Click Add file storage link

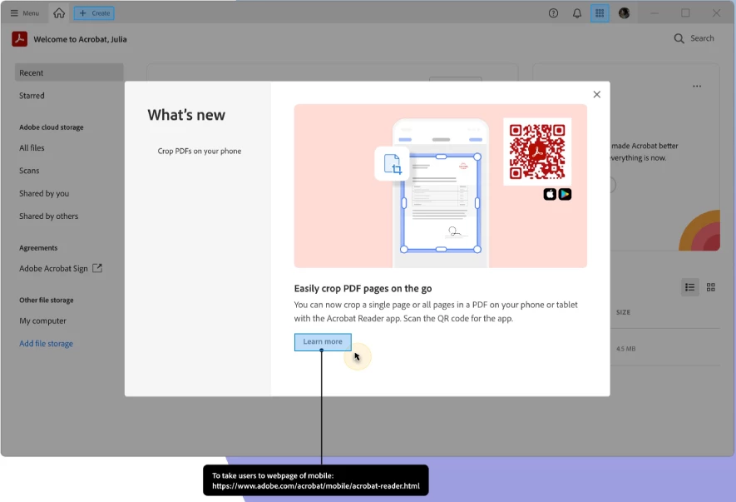[x=46, y=344]
